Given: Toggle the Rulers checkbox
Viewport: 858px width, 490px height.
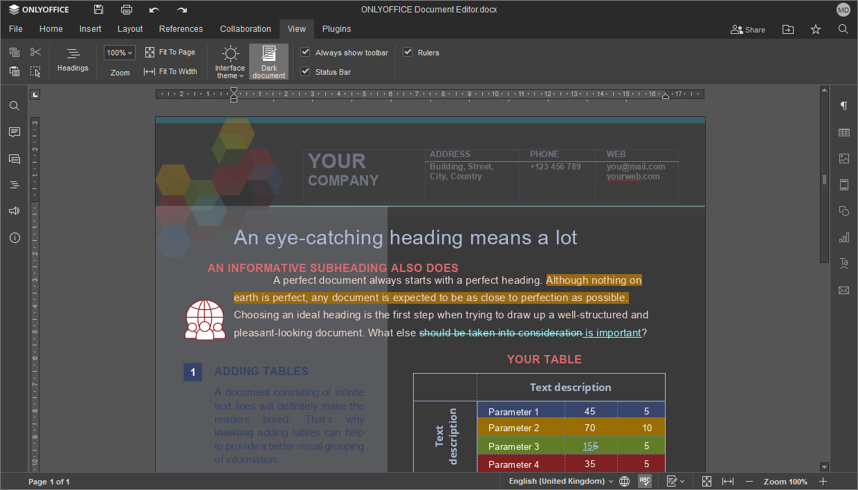Looking at the screenshot, I should tap(408, 53).
